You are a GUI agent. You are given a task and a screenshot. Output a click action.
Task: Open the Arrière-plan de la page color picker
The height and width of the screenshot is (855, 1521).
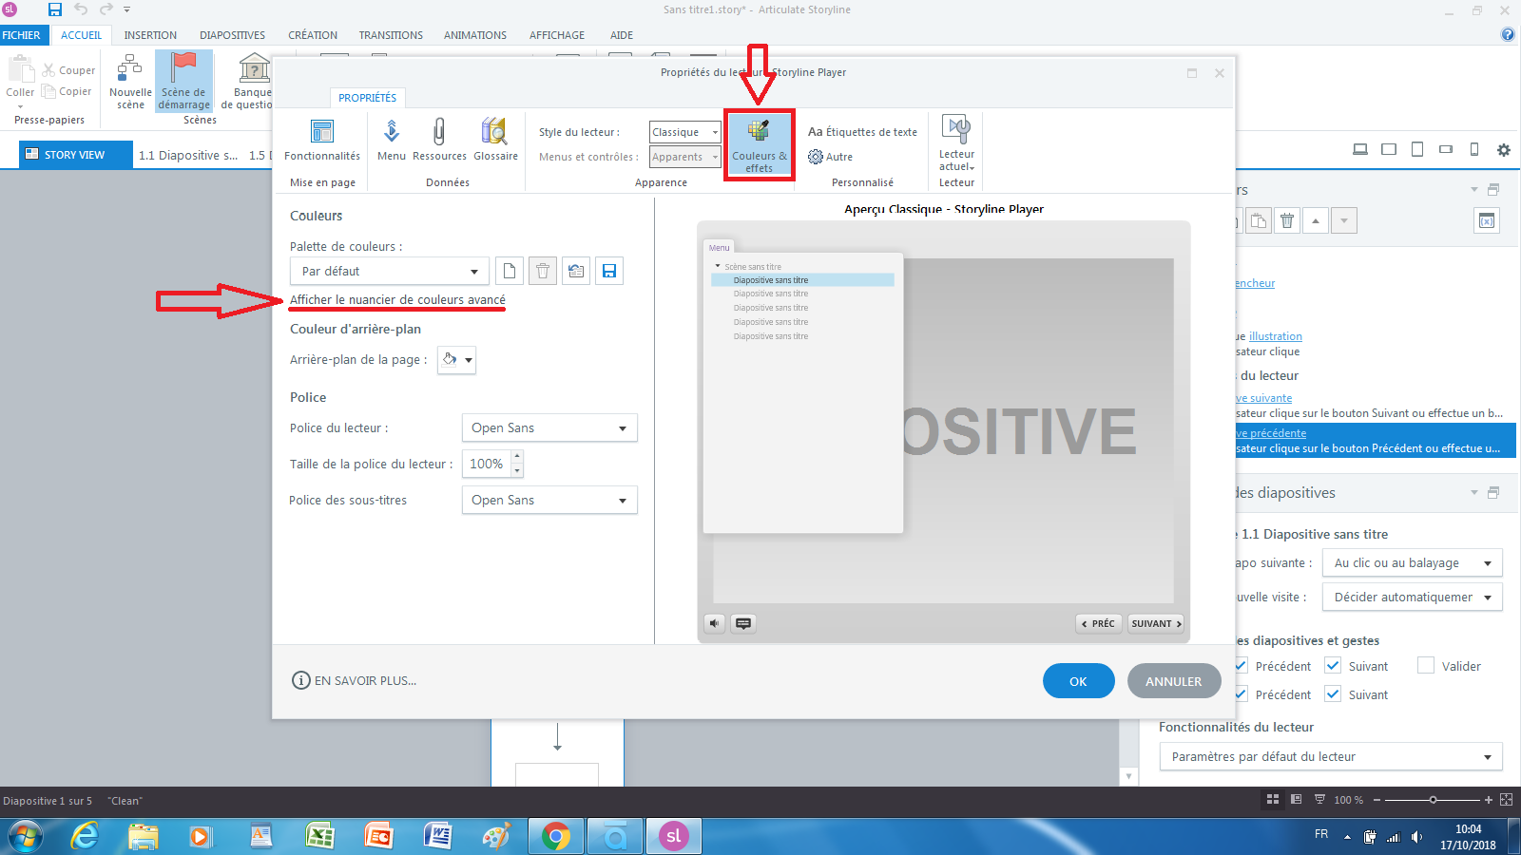click(456, 360)
